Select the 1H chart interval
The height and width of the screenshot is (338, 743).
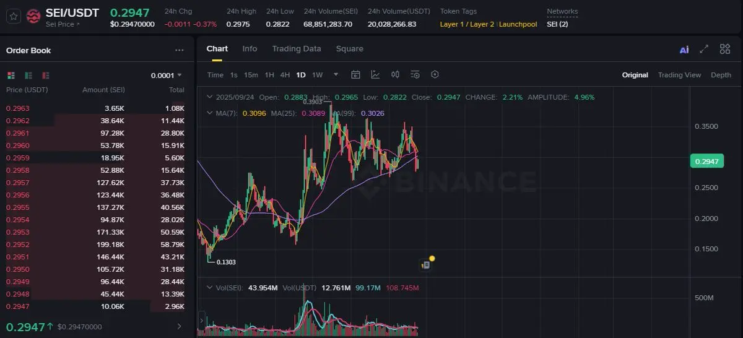269,75
